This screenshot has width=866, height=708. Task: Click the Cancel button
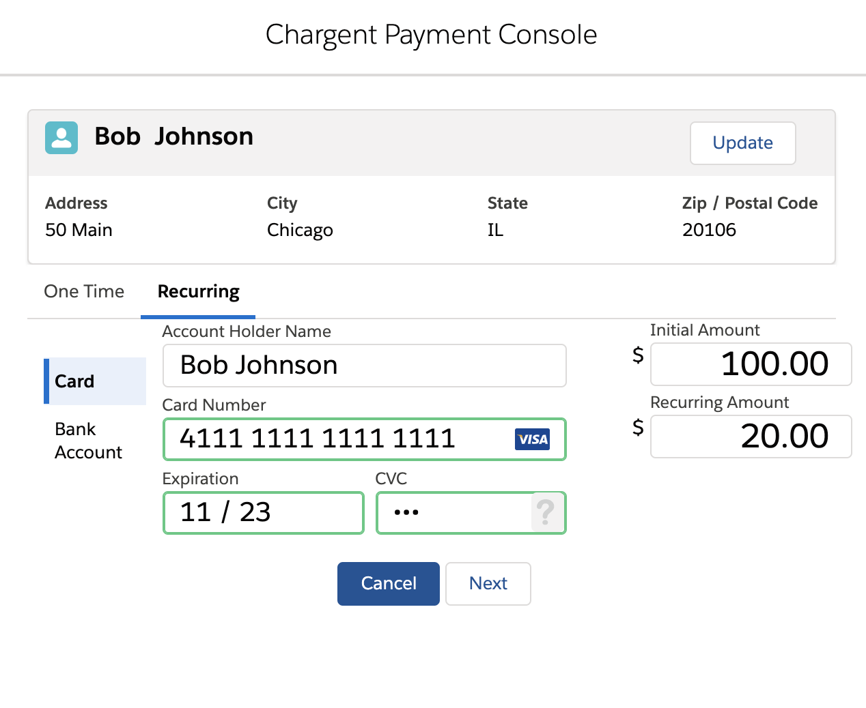click(x=388, y=583)
